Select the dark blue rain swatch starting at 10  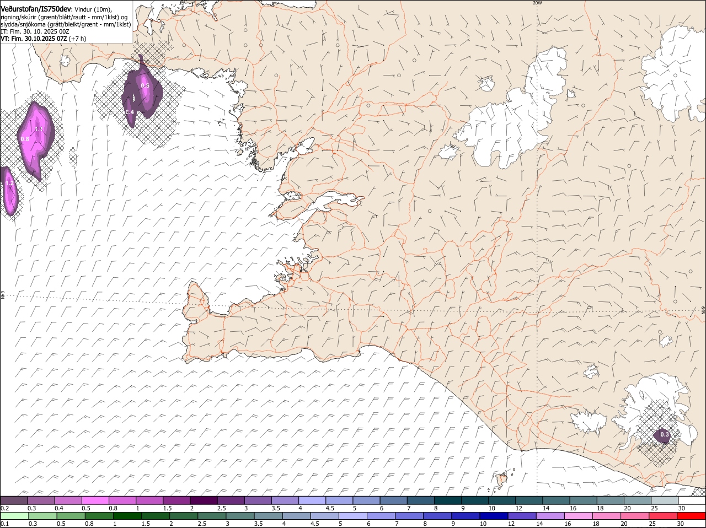pos(494,516)
